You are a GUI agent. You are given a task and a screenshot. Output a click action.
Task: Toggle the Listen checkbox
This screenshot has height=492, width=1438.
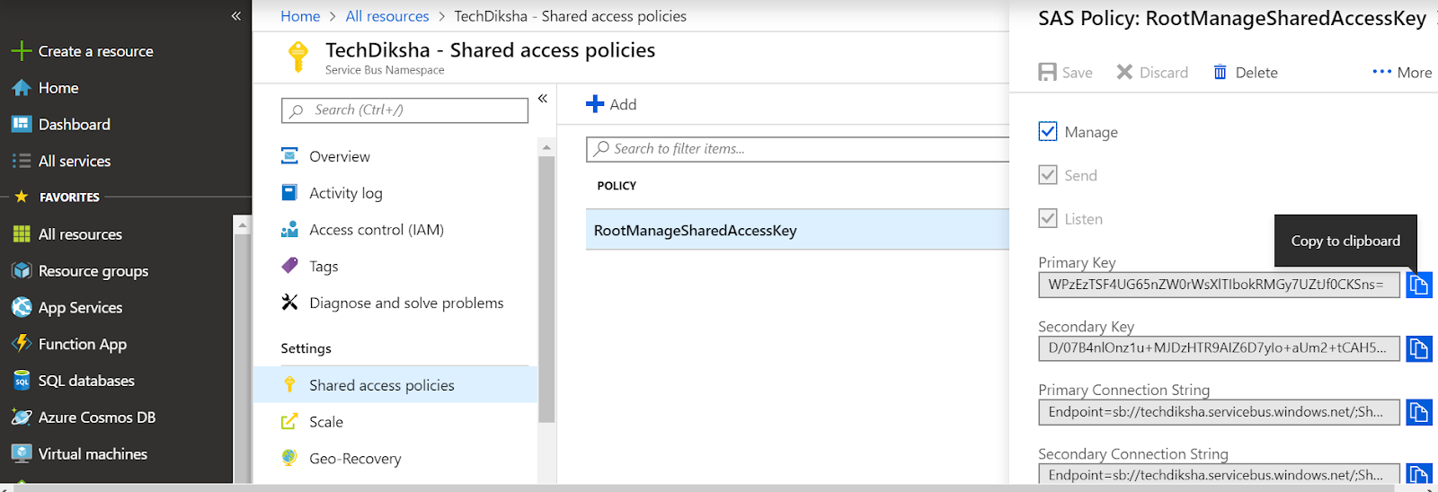pyautogui.click(x=1048, y=218)
